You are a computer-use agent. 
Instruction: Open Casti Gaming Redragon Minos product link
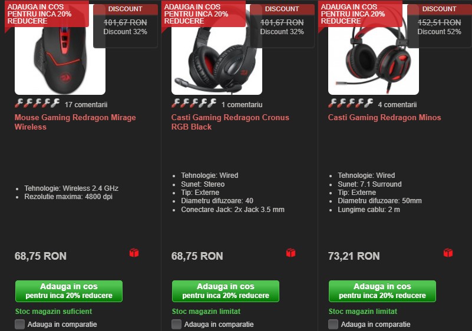(384, 117)
